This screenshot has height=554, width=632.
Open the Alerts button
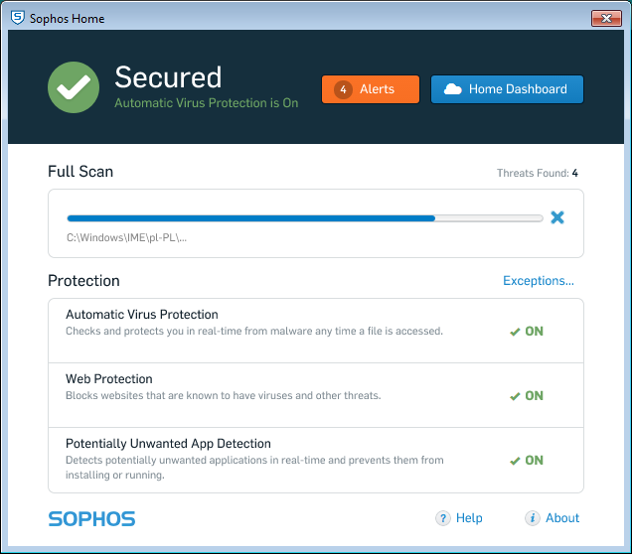click(371, 89)
